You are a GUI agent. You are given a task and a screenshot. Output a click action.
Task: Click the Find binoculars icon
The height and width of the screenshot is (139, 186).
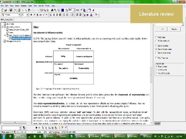52,10
